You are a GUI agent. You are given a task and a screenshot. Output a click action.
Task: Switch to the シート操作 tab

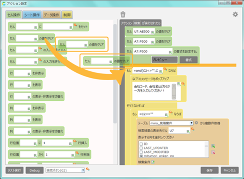(x=32, y=15)
